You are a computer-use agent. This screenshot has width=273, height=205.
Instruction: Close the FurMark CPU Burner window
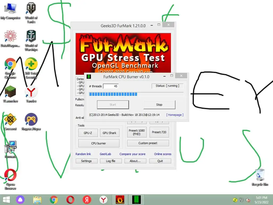point(181,76)
